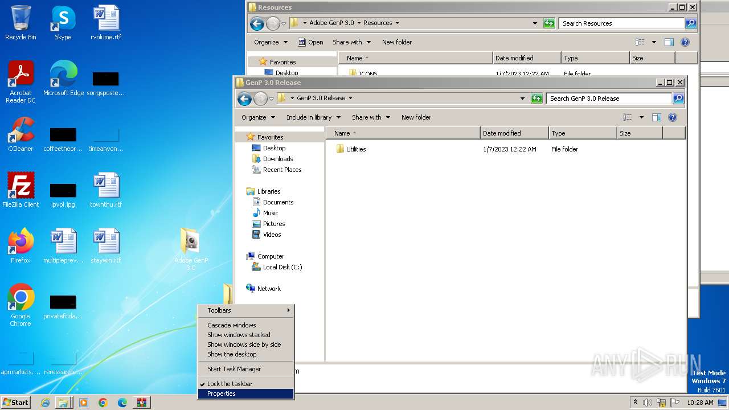Open the Recycle Bin desktop icon
729x410 pixels.
[x=21, y=23]
